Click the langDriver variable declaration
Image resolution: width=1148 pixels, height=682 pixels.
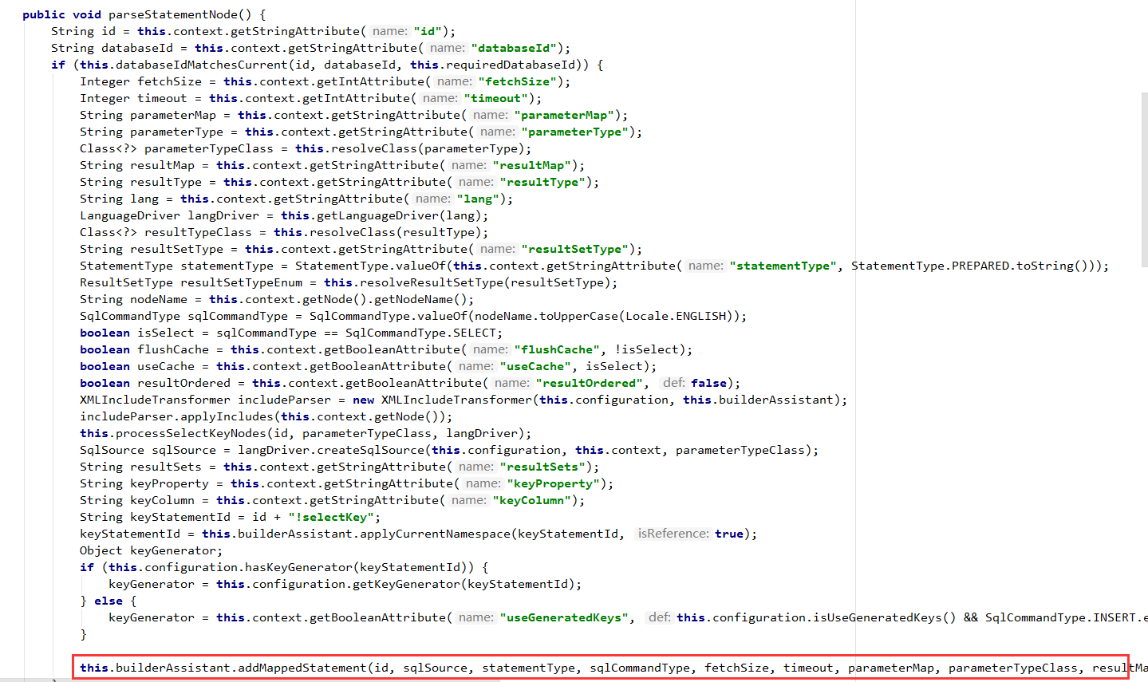tap(223, 215)
